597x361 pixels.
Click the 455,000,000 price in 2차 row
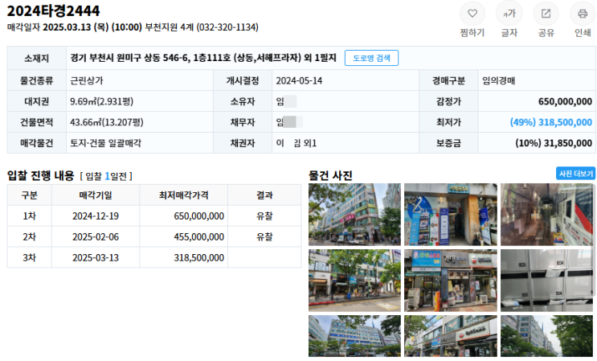pos(198,237)
